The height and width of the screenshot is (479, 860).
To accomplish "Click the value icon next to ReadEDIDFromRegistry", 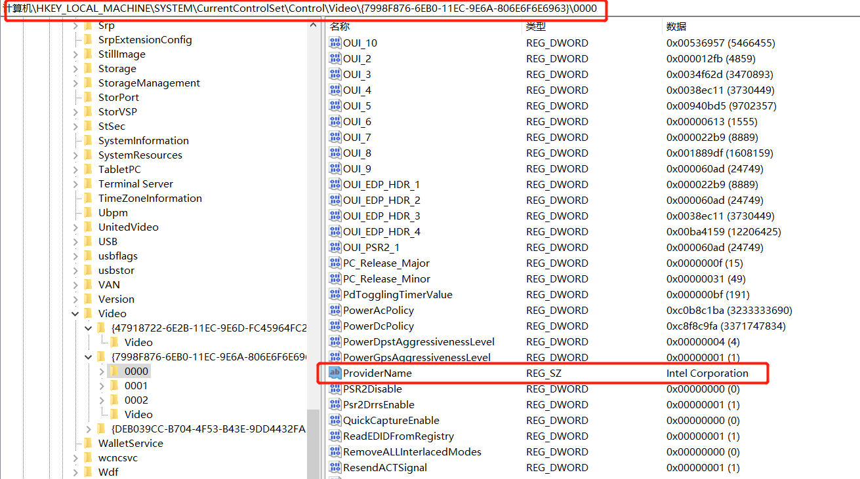I will [334, 436].
